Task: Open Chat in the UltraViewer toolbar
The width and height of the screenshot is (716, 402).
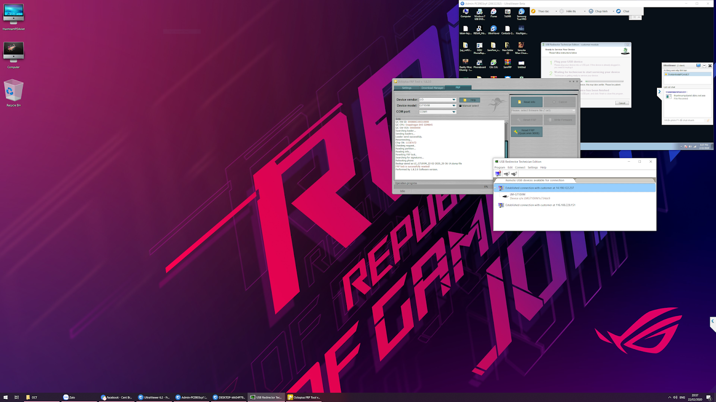Action: pyautogui.click(x=623, y=11)
